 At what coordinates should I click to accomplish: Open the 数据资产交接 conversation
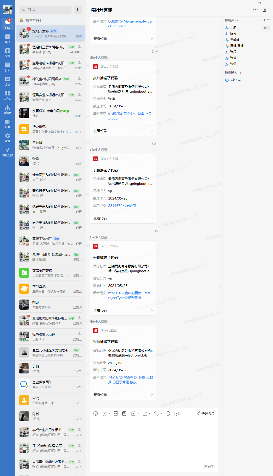[51, 273]
